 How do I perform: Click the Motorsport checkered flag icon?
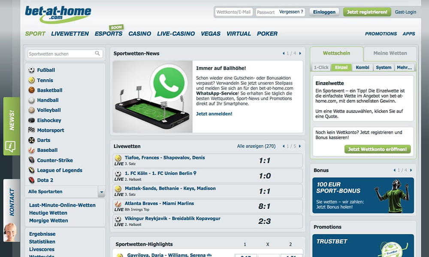(x=31, y=130)
